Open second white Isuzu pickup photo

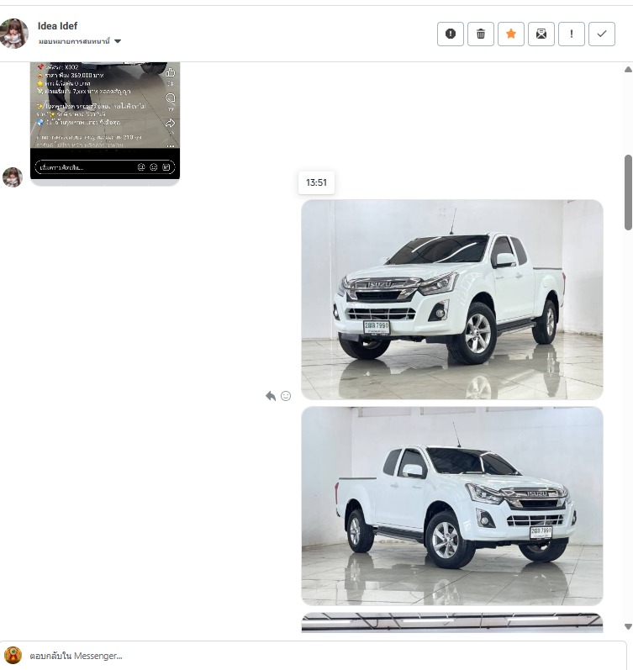[x=452, y=506]
